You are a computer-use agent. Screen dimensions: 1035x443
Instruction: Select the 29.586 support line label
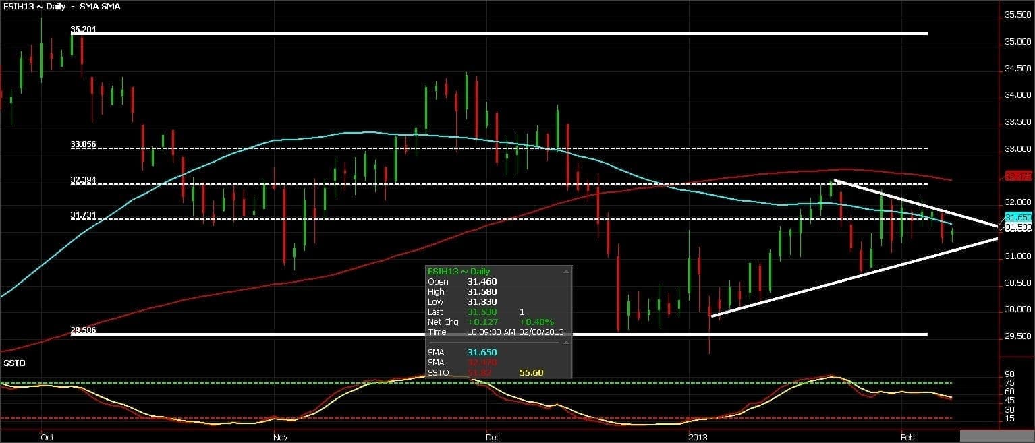point(82,330)
